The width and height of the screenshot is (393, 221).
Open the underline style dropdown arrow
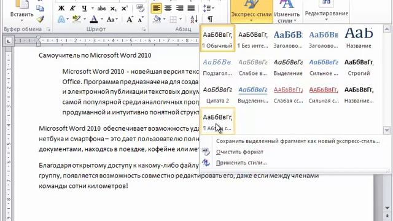pyautogui.click(x=92, y=9)
